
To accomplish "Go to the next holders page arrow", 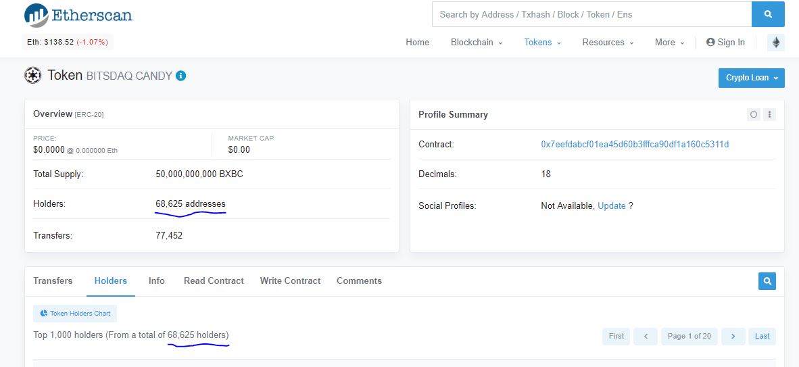I will point(733,336).
